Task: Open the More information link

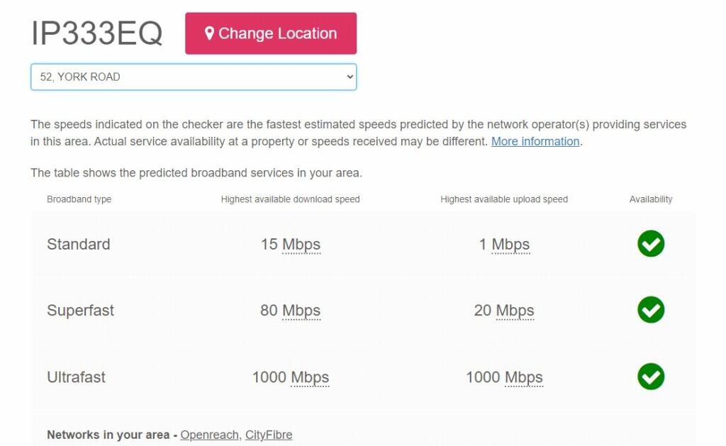Action: tap(535, 141)
